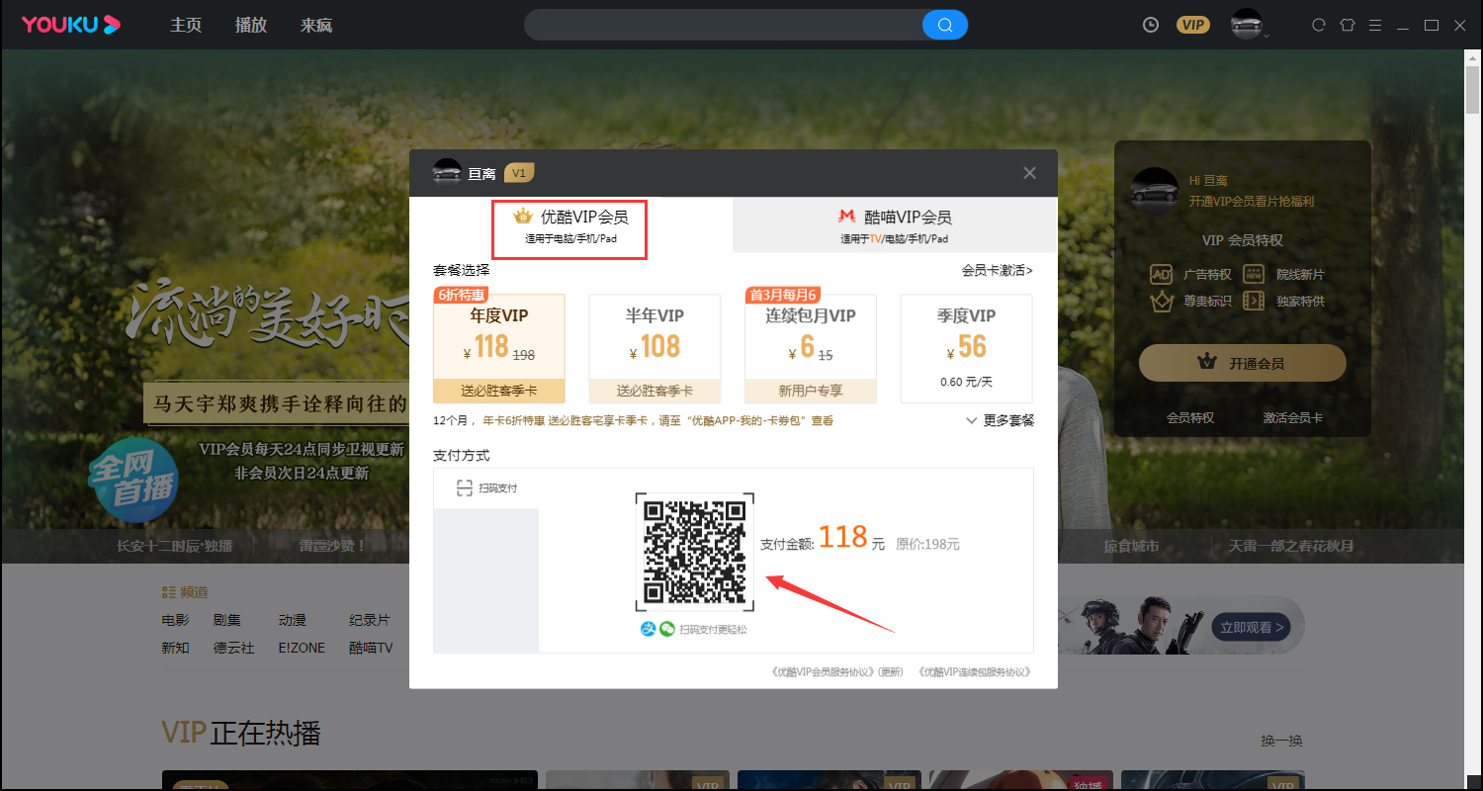Open the main hamburger menu icon

(x=1375, y=25)
